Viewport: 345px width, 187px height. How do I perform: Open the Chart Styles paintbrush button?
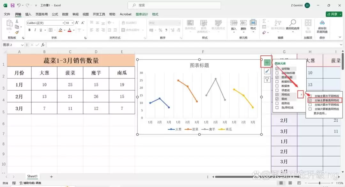coord(267,71)
